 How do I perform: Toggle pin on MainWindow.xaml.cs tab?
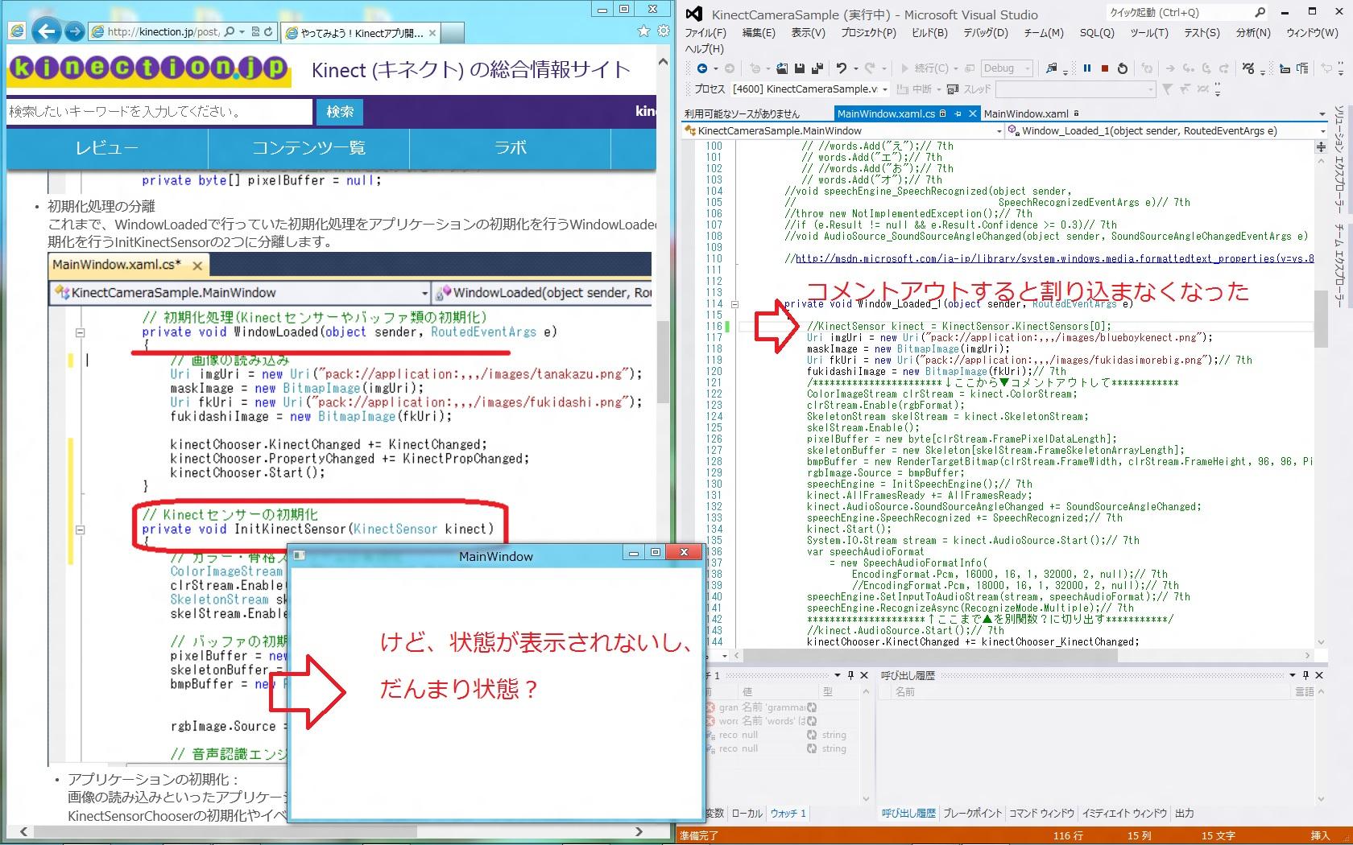pyautogui.click(x=958, y=113)
